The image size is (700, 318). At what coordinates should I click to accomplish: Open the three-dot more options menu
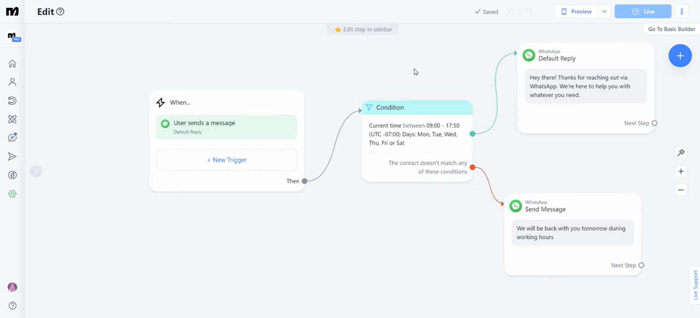[681, 12]
